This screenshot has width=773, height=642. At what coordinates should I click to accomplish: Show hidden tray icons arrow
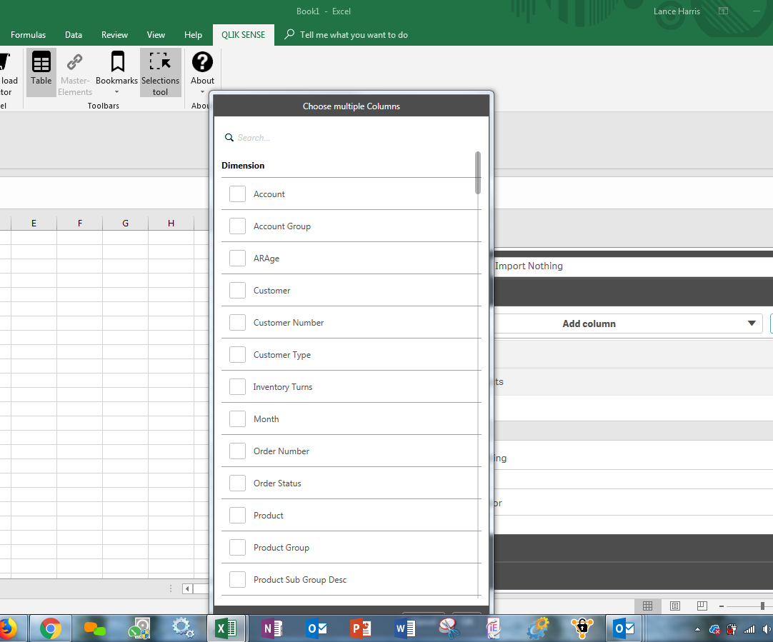697,629
